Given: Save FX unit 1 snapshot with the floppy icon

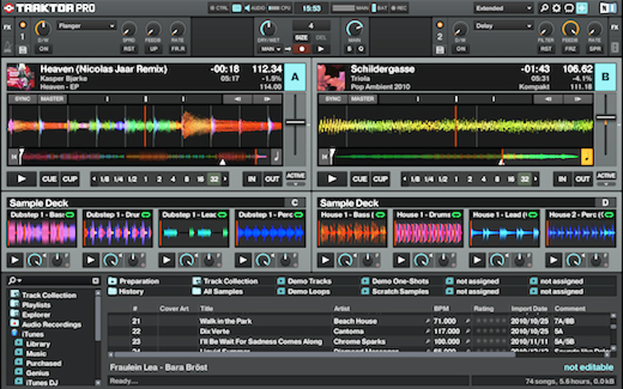Looking at the screenshot, I should point(23,49).
